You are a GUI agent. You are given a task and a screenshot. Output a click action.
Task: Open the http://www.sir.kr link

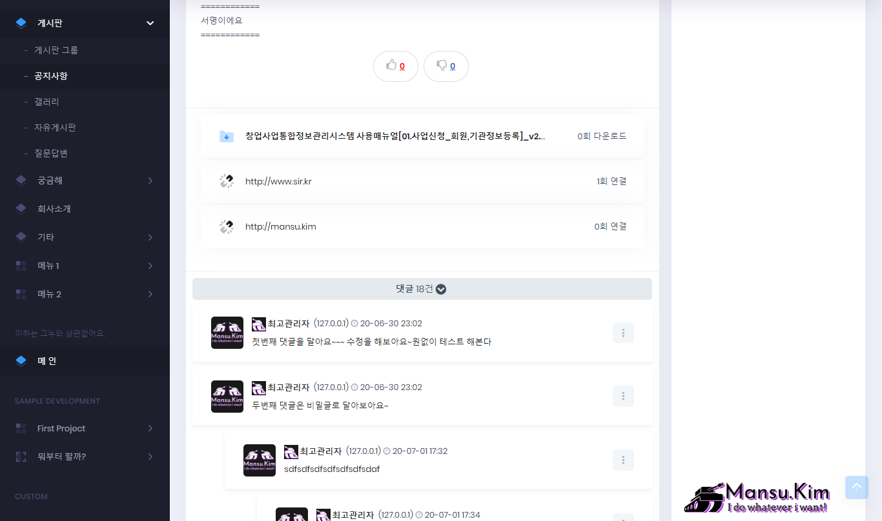[278, 181]
